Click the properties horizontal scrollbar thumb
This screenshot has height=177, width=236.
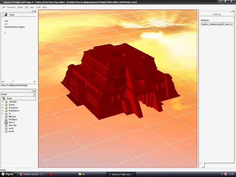click(8, 82)
